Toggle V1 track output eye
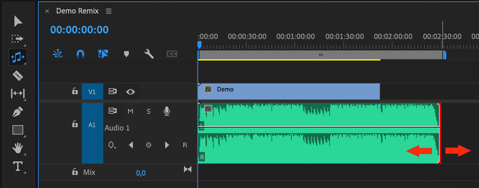Viewport: 479px width, 188px height. click(x=131, y=91)
